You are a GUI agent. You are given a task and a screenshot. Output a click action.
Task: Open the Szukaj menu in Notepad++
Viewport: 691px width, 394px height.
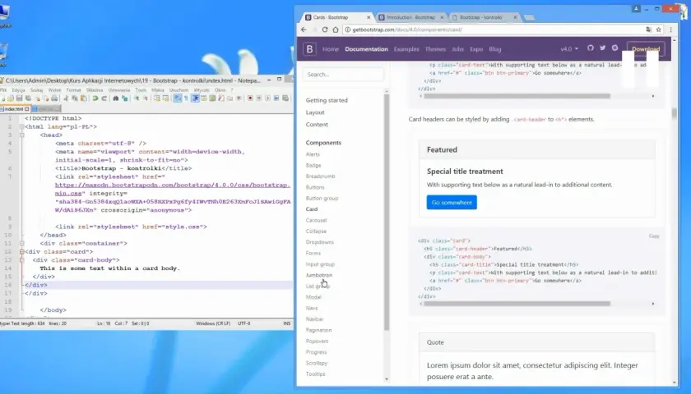click(x=36, y=89)
